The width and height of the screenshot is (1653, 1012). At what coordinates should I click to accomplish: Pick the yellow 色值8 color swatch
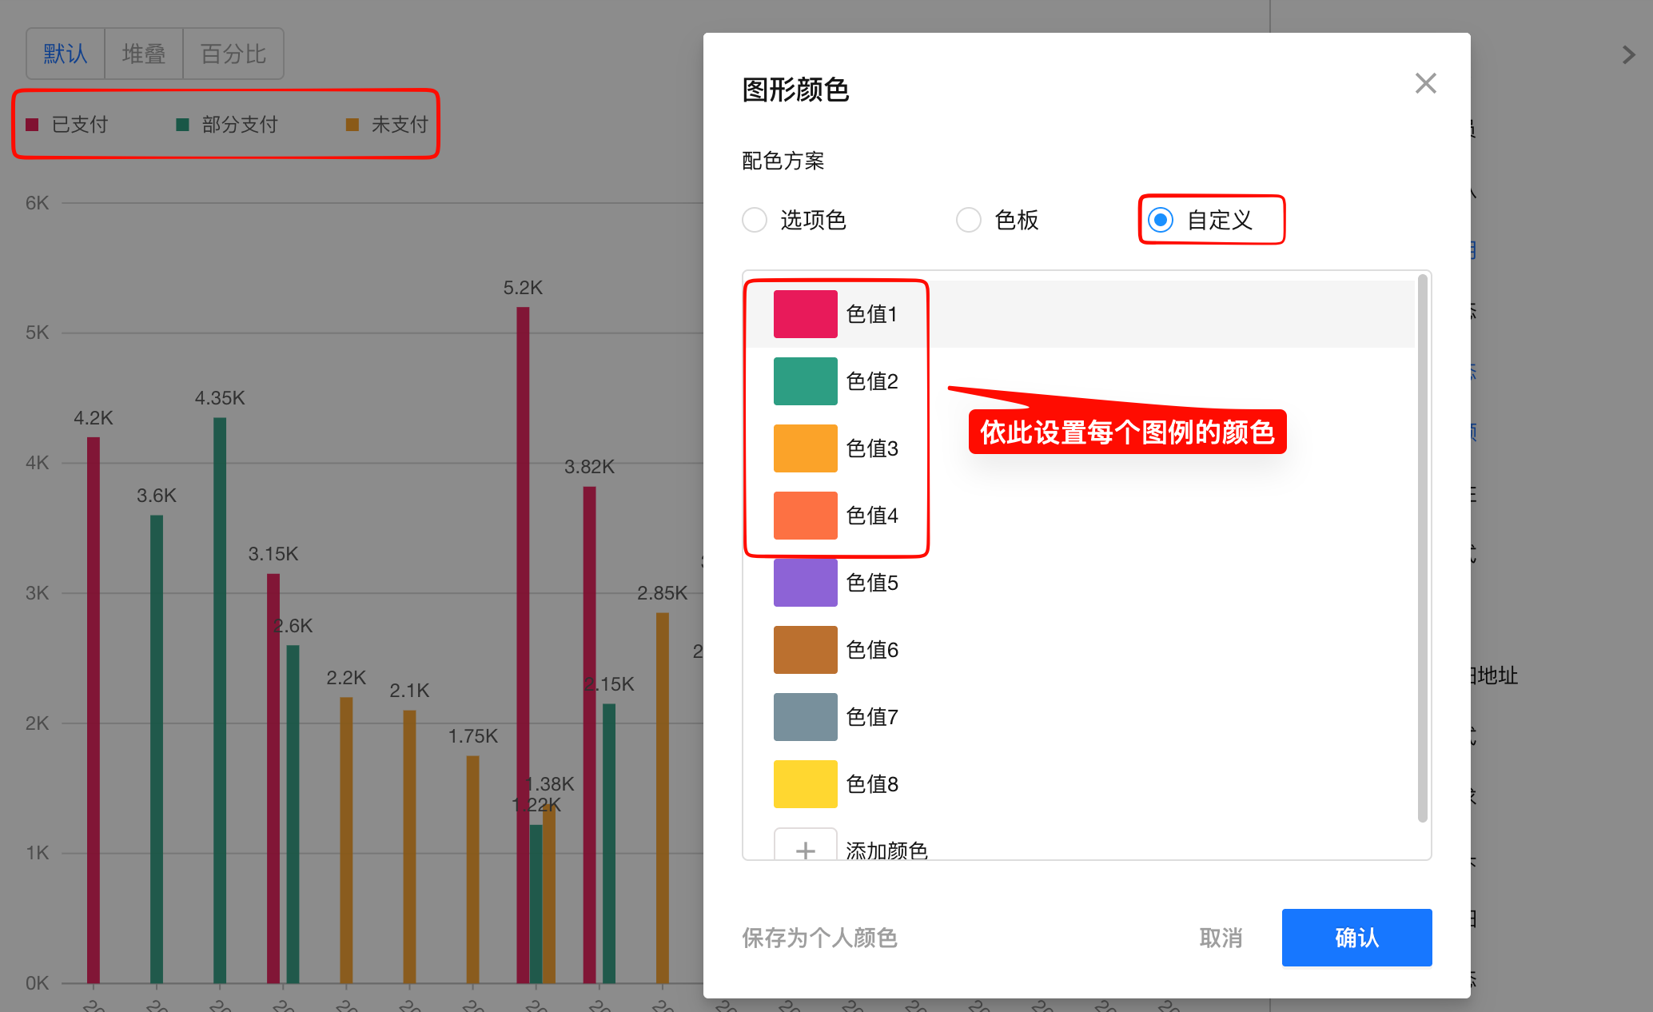[x=805, y=784]
